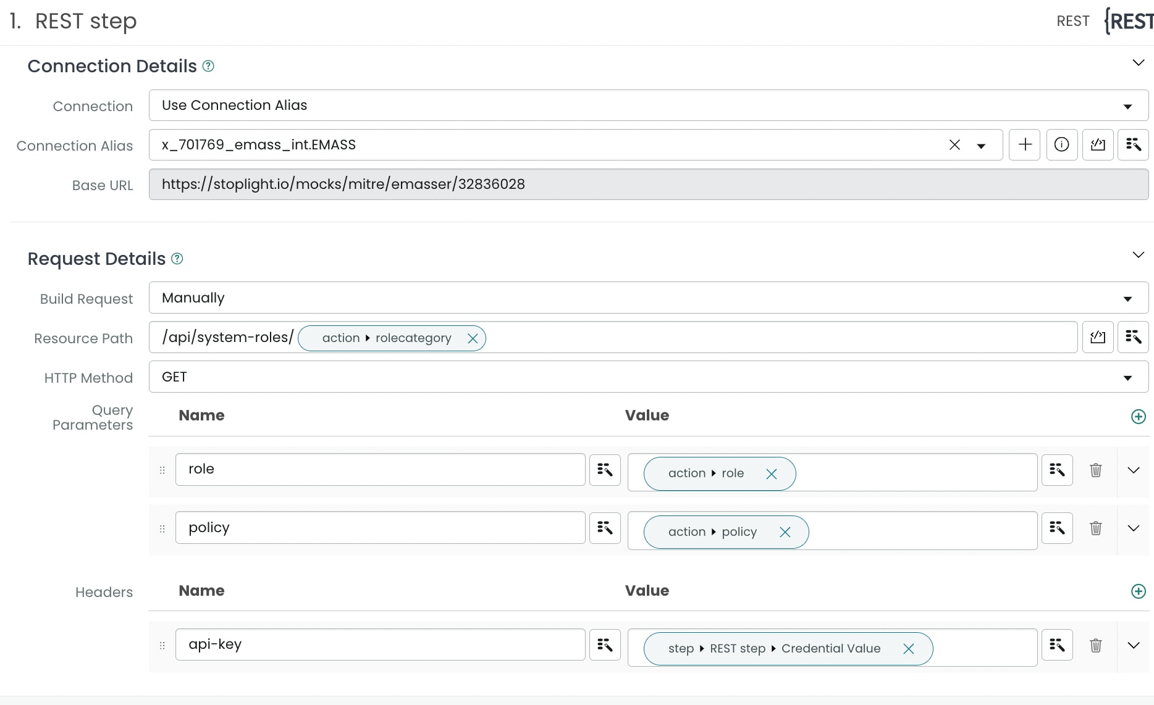
Task: Remove the Credential Value data pill
Action: [908, 649]
